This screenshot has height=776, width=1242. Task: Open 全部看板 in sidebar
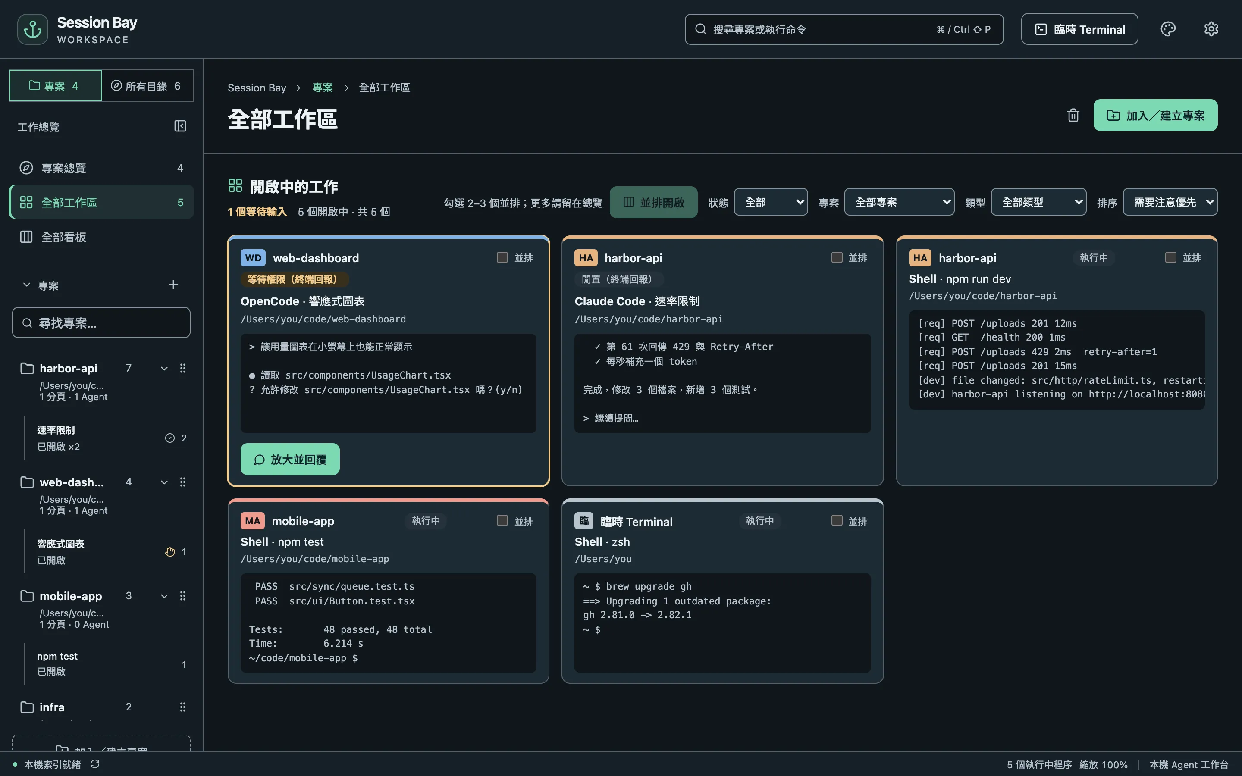pyautogui.click(x=102, y=237)
